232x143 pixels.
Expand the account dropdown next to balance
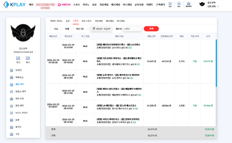click(x=218, y=6)
